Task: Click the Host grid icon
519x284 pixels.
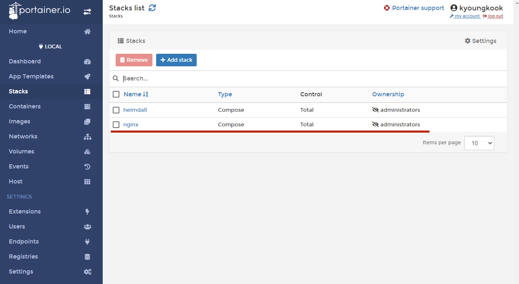Action: (x=87, y=182)
